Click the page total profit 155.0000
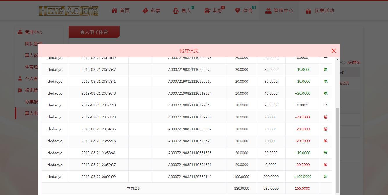This screenshot has height=195, width=388. (302, 189)
